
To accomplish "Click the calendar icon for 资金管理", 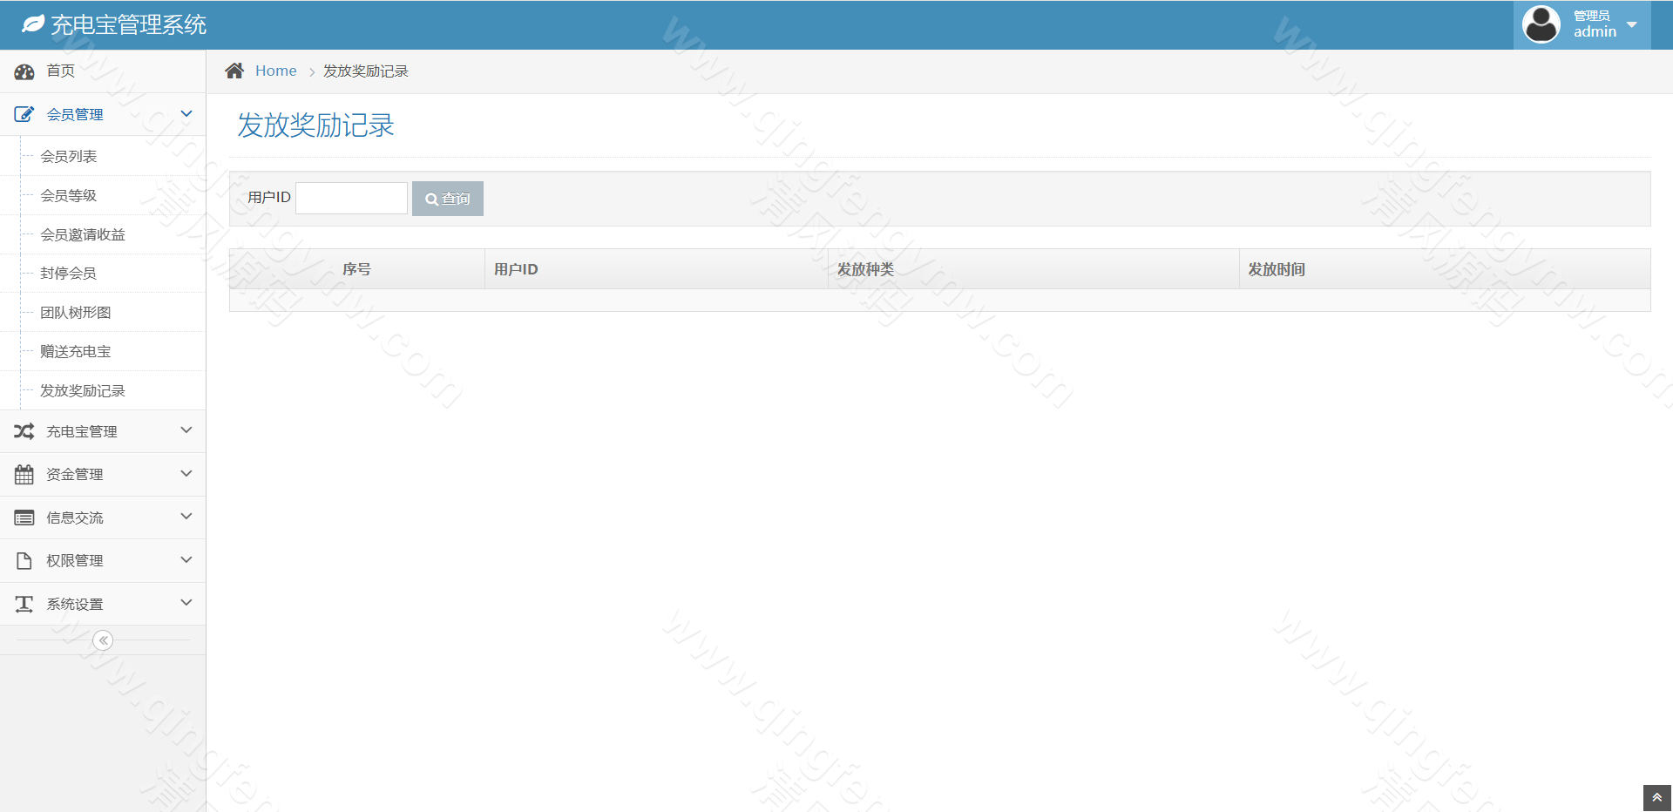I will 24,475.
